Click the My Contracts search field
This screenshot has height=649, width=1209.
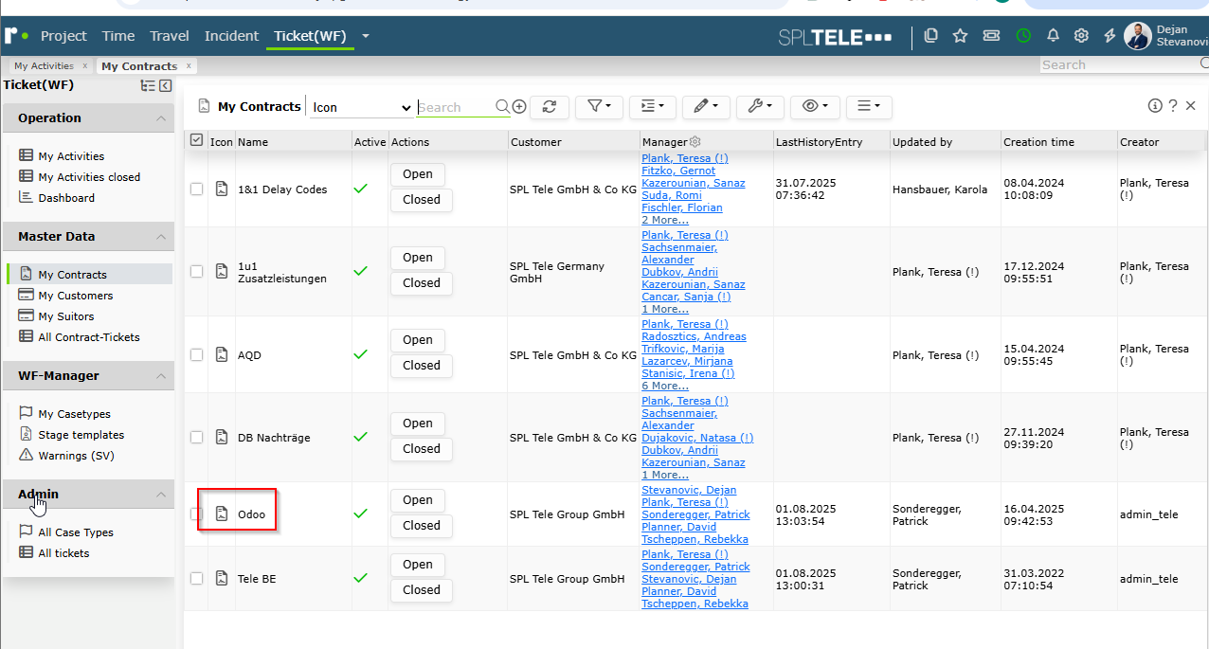(x=455, y=107)
